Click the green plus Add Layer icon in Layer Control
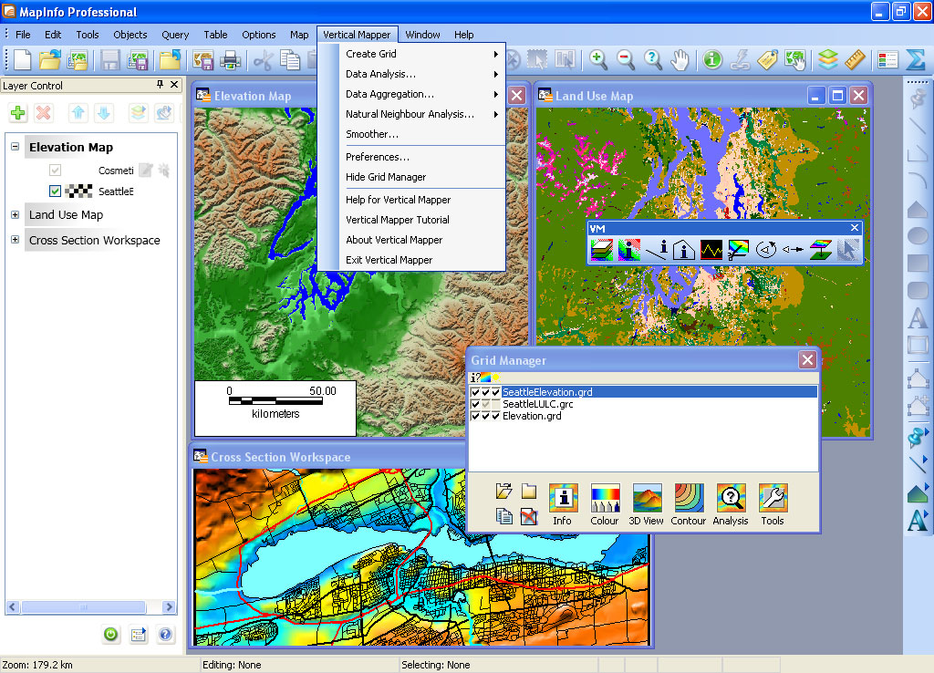This screenshot has width=934, height=673. coord(18,112)
